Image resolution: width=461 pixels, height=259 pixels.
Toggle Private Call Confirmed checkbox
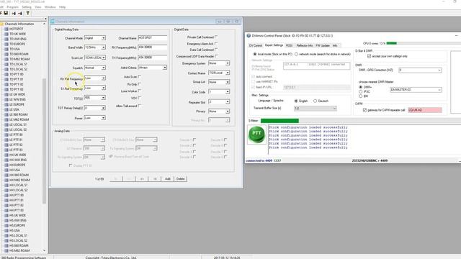point(216,37)
